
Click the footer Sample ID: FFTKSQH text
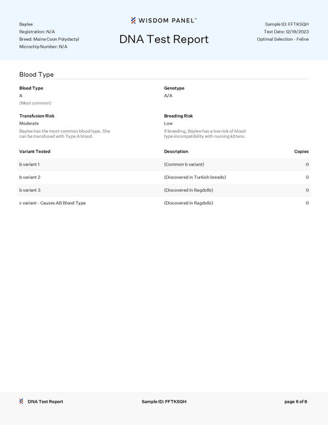coord(164,402)
